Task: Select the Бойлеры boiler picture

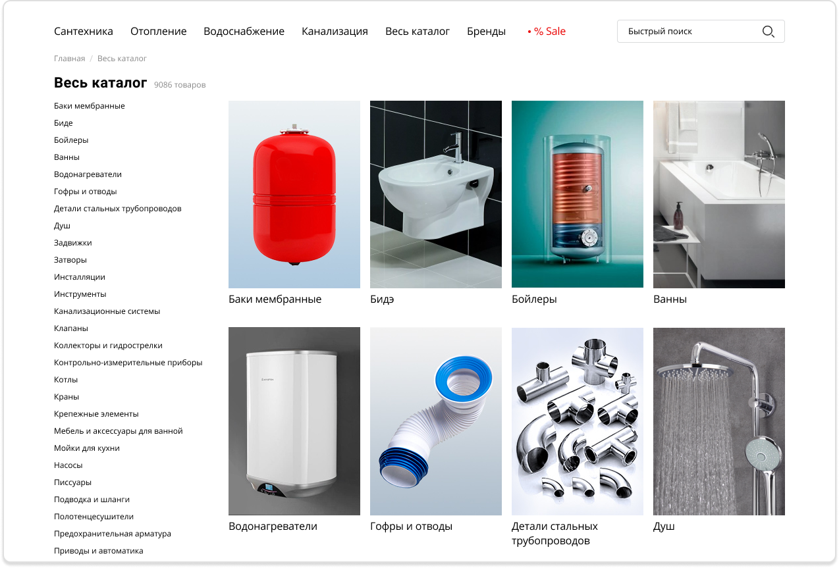Action: (x=578, y=194)
